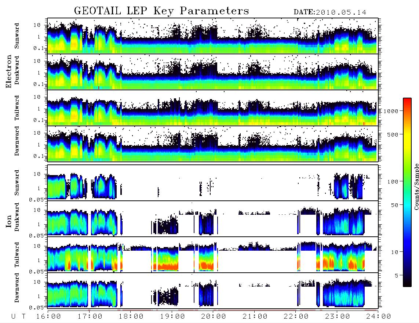Click the 17:00 time tick label
This screenshot has width=419, height=323.
[x=90, y=317]
